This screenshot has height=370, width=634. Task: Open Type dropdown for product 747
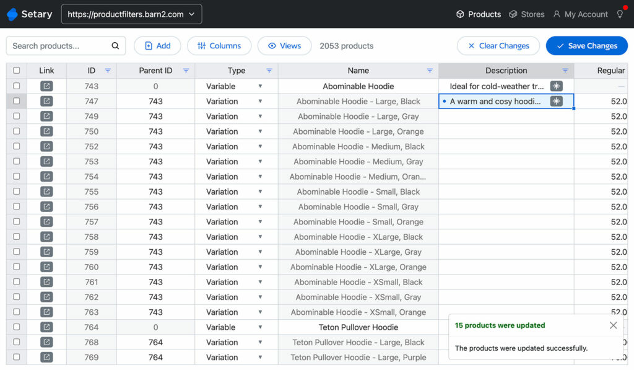[x=261, y=101]
